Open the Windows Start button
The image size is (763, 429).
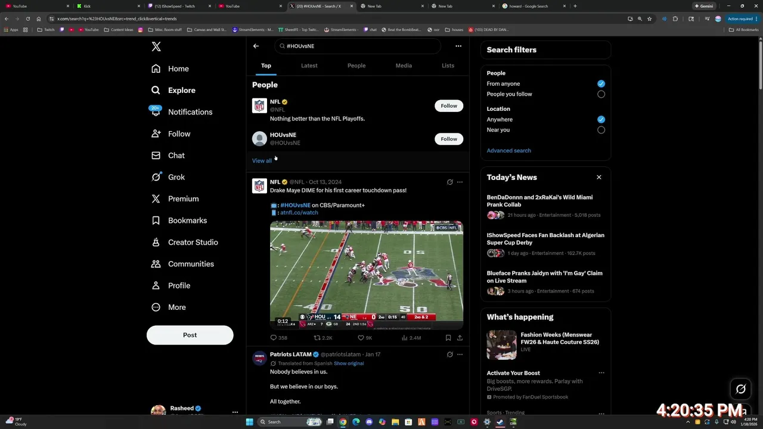click(x=250, y=422)
